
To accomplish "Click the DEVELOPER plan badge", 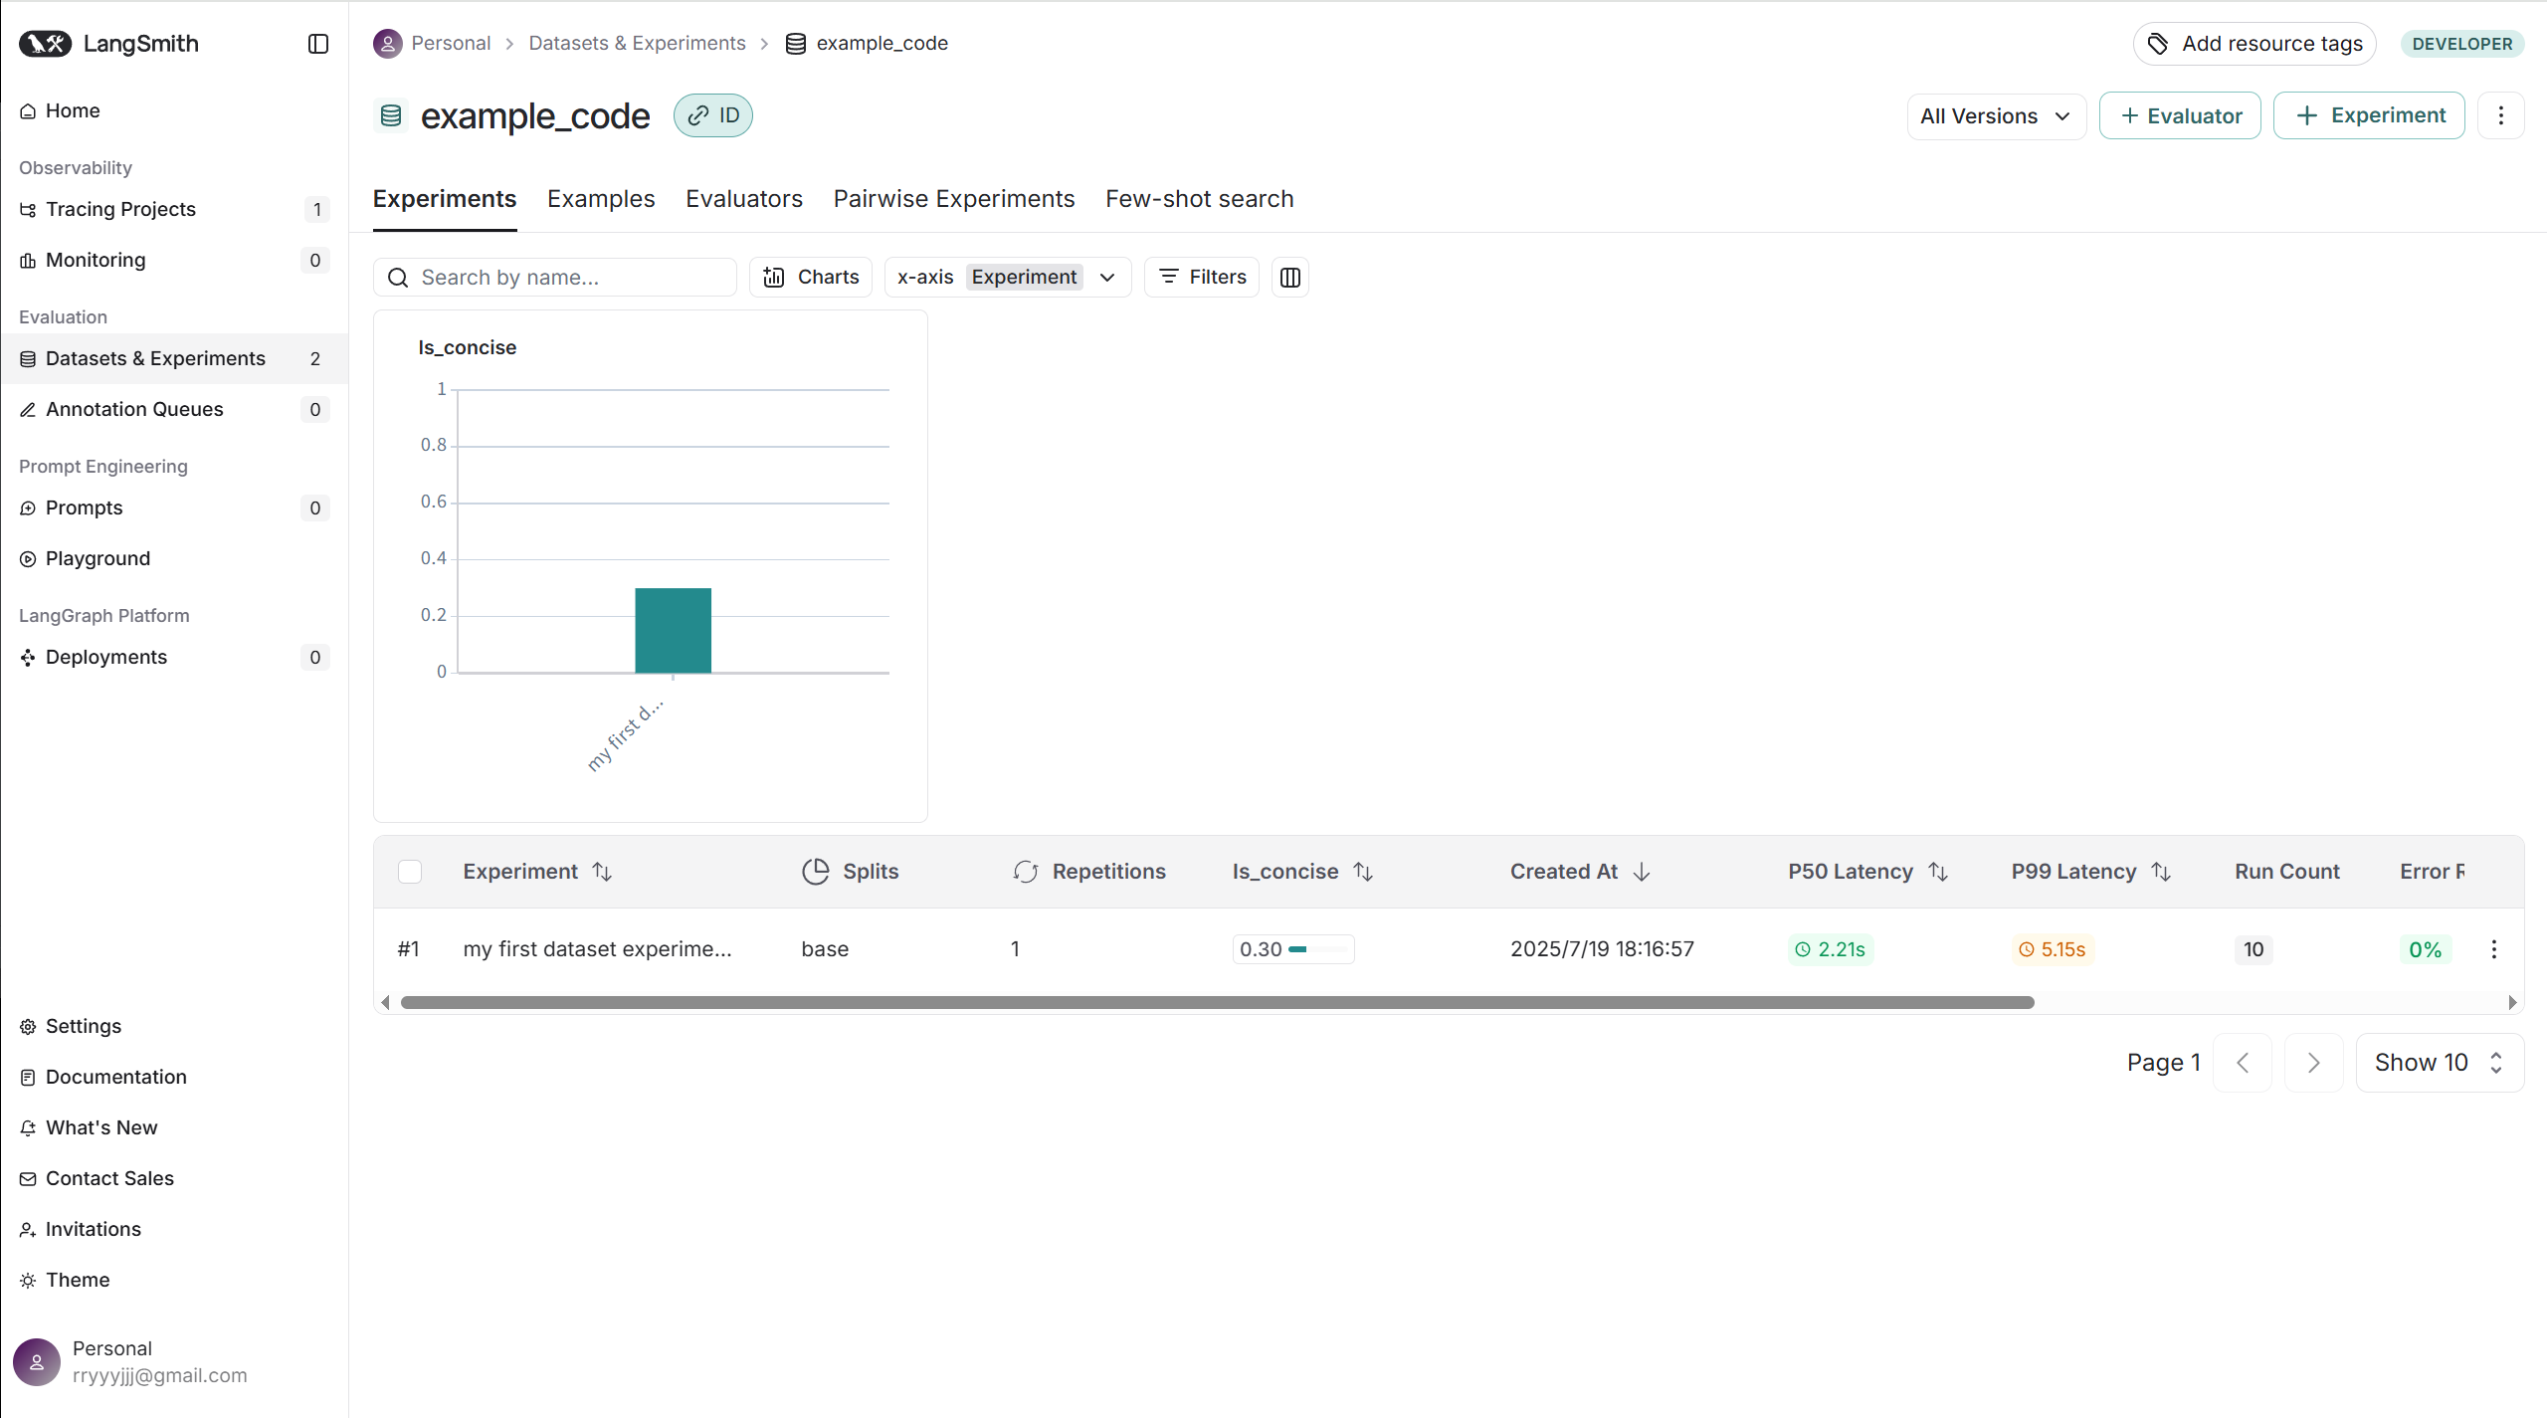I will point(2462,44).
